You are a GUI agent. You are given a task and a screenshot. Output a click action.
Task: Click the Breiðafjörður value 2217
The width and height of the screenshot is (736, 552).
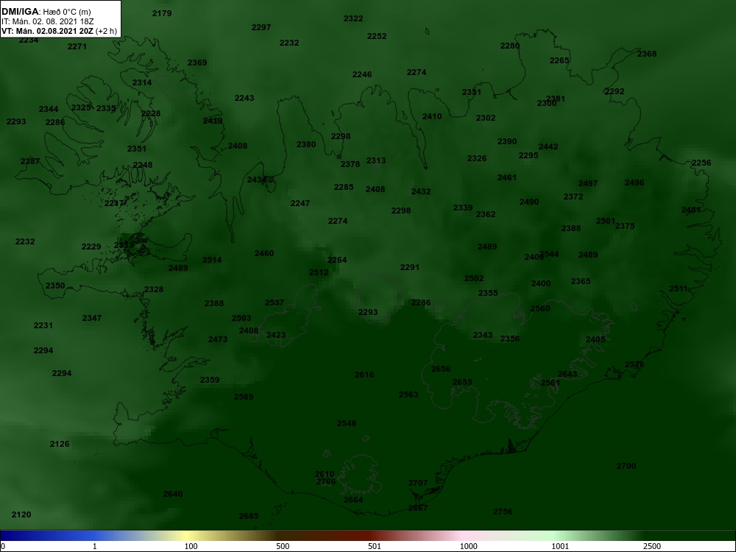click(114, 204)
